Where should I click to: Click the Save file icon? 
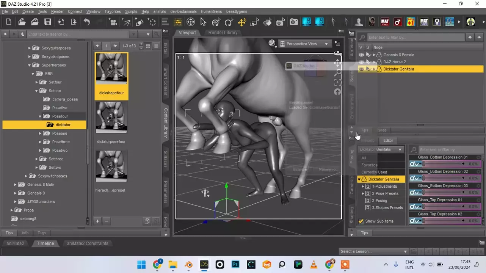click(x=47, y=22)
